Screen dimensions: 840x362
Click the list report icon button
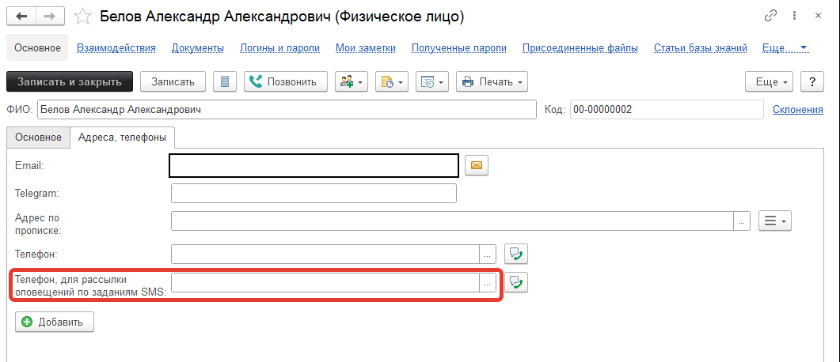tap(225, 82)
